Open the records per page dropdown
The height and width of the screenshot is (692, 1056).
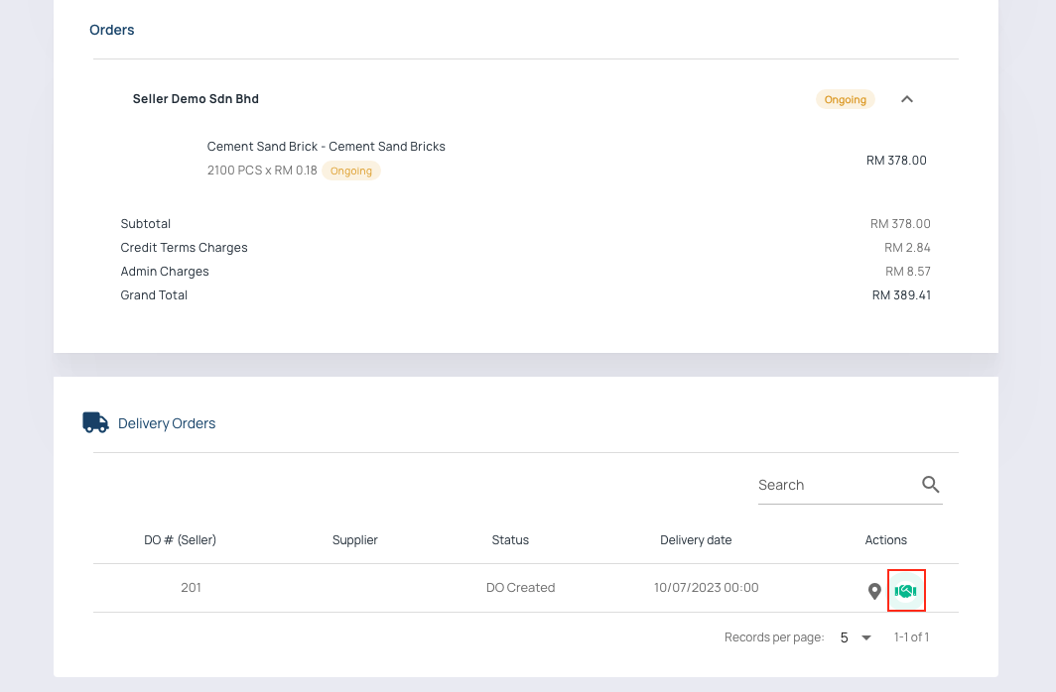coord(856,637)
